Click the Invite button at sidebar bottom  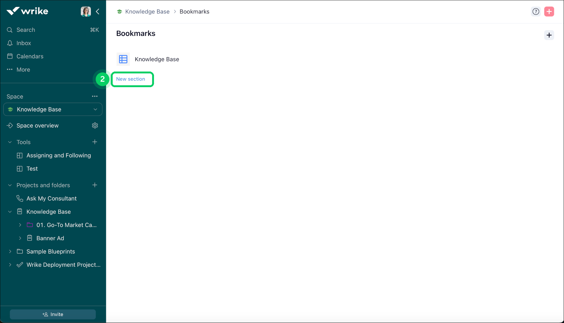53,314
